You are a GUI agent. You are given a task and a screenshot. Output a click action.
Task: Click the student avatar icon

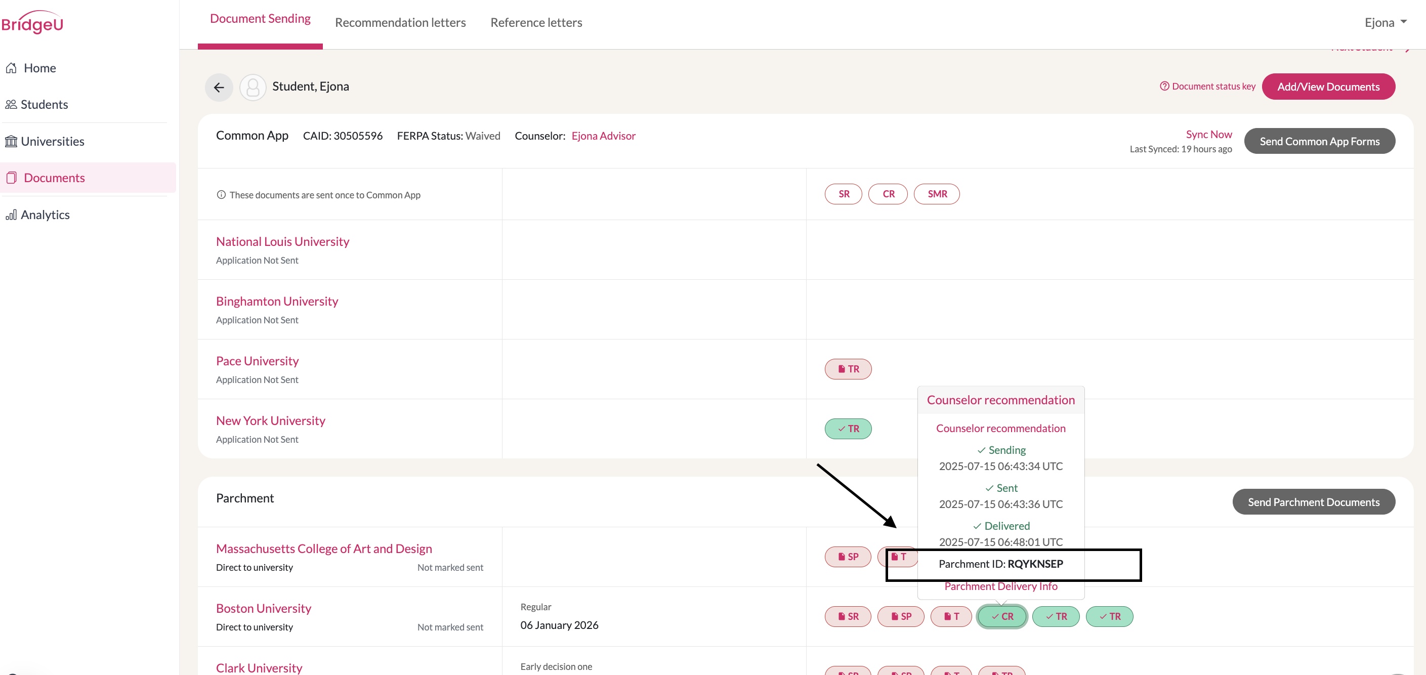pyautogui.click(x=253, y=87)
